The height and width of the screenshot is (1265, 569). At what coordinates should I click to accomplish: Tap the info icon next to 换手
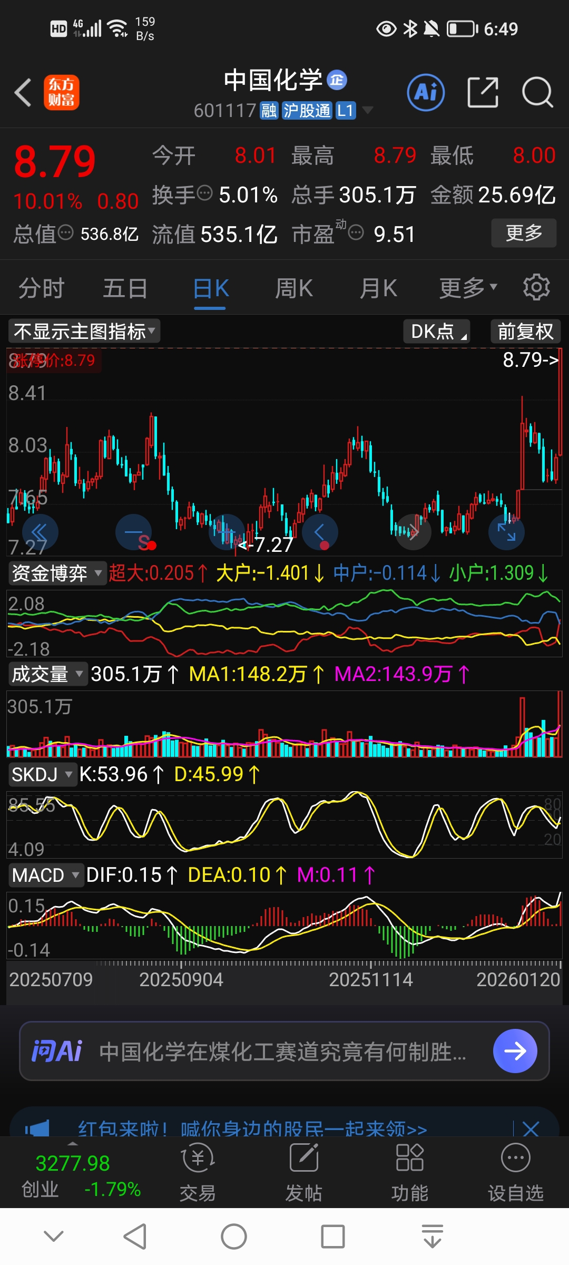204,193
